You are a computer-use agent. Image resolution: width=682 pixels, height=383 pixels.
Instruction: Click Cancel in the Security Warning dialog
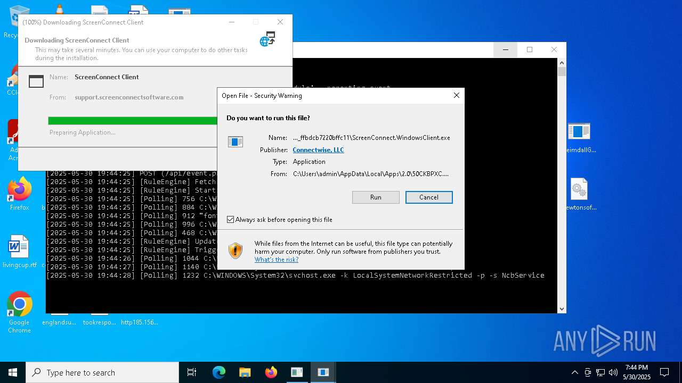(x=429, y=197)
